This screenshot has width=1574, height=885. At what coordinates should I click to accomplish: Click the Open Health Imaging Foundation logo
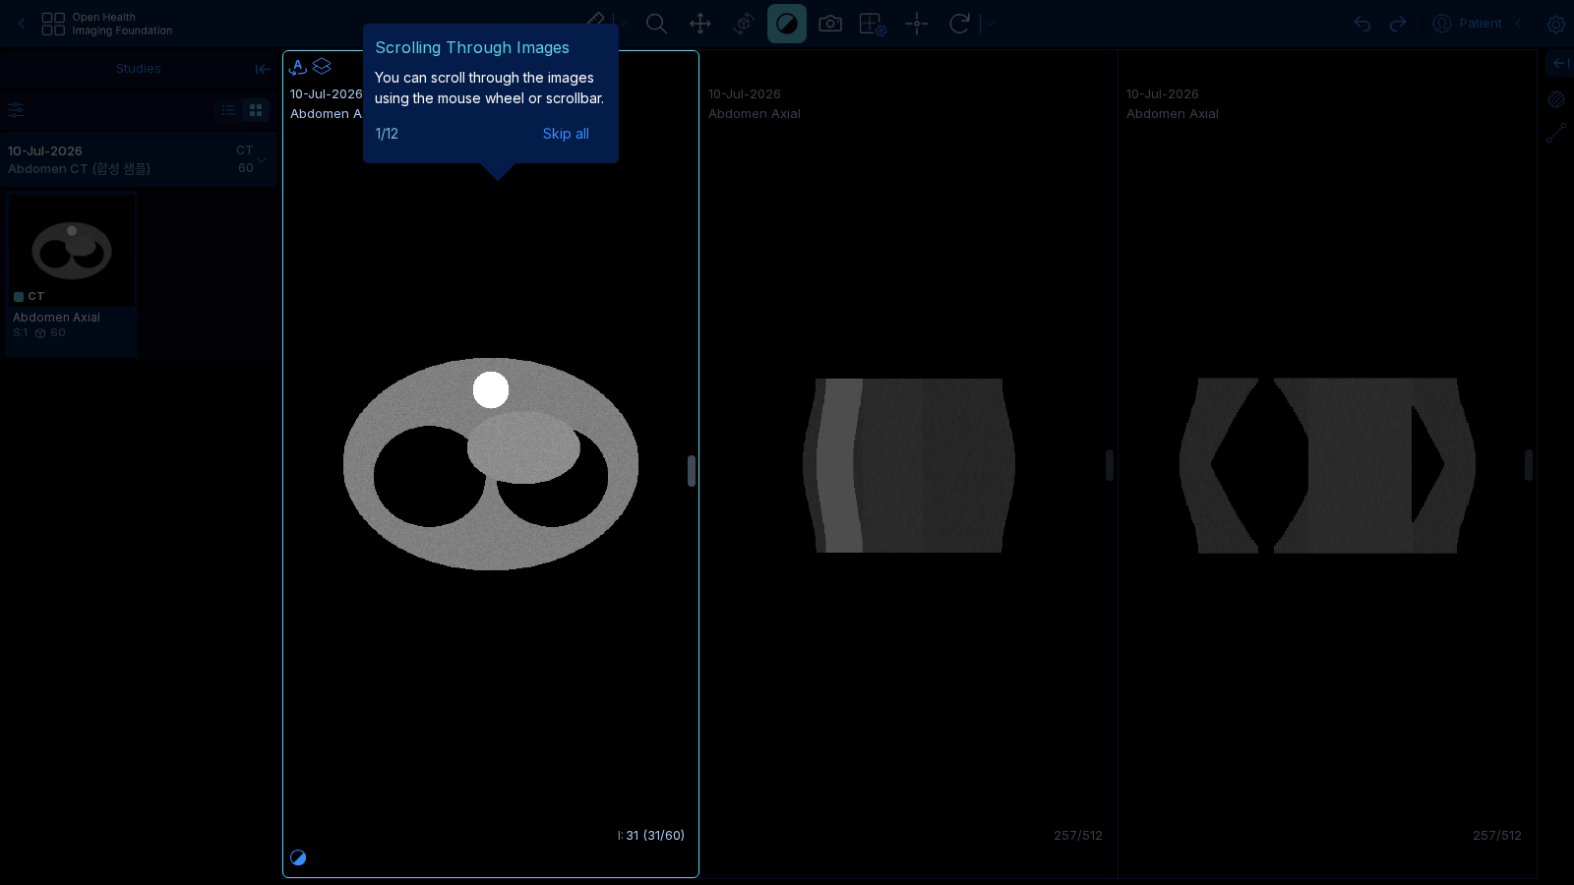point(107,24)
